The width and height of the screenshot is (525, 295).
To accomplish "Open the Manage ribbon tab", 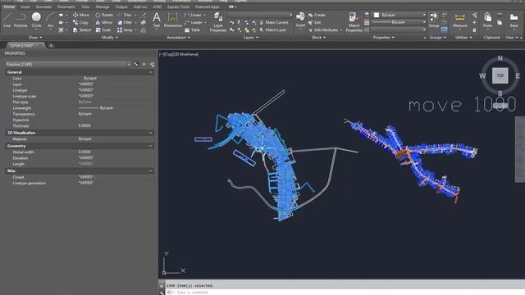I will [x=103, y=7].
